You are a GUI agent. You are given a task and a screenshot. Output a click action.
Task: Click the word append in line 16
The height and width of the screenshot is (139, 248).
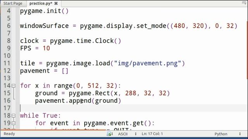click(x=80, y=101)
